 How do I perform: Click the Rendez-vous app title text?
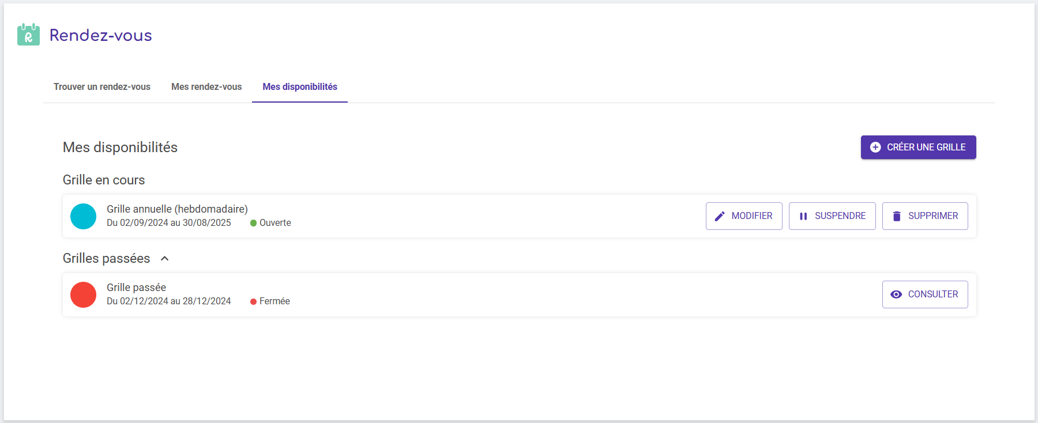[x=101, y=35]
